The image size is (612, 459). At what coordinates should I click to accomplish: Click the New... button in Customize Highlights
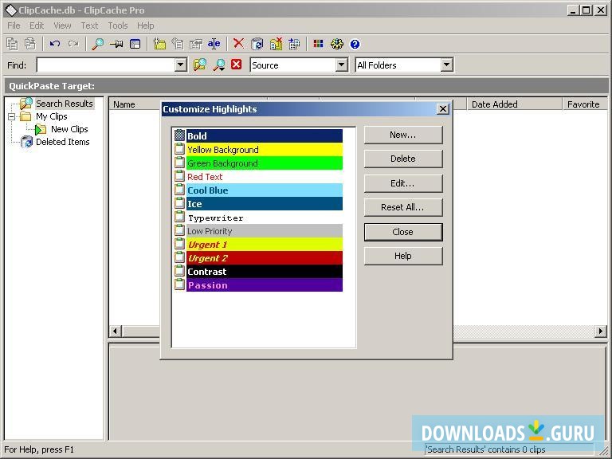[x=403, y=135]
